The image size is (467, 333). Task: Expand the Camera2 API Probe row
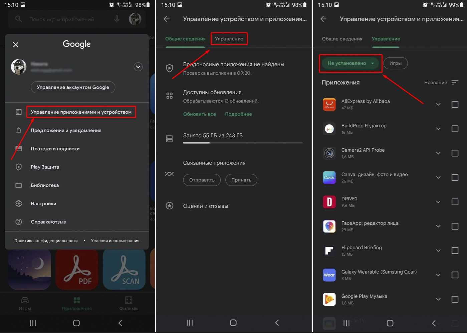coord(438,153)
